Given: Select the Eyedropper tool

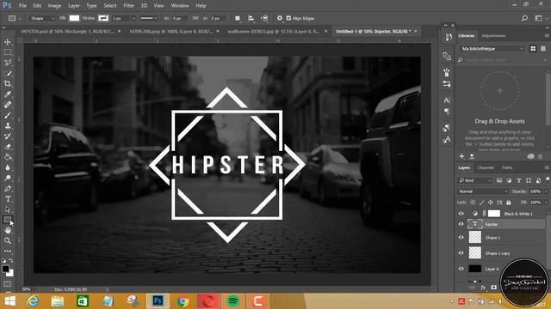Looking at the screenshot, I should coord(8,94).
